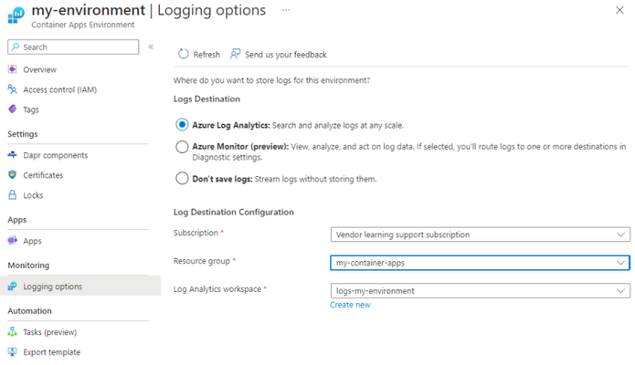
Task: Close the Logging options blade
Action: coord(619,10)
